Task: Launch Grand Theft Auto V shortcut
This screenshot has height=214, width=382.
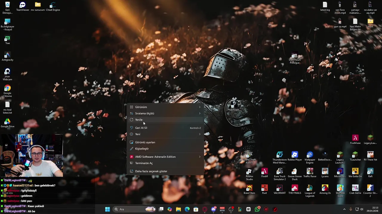Action: tap(249, 158)
